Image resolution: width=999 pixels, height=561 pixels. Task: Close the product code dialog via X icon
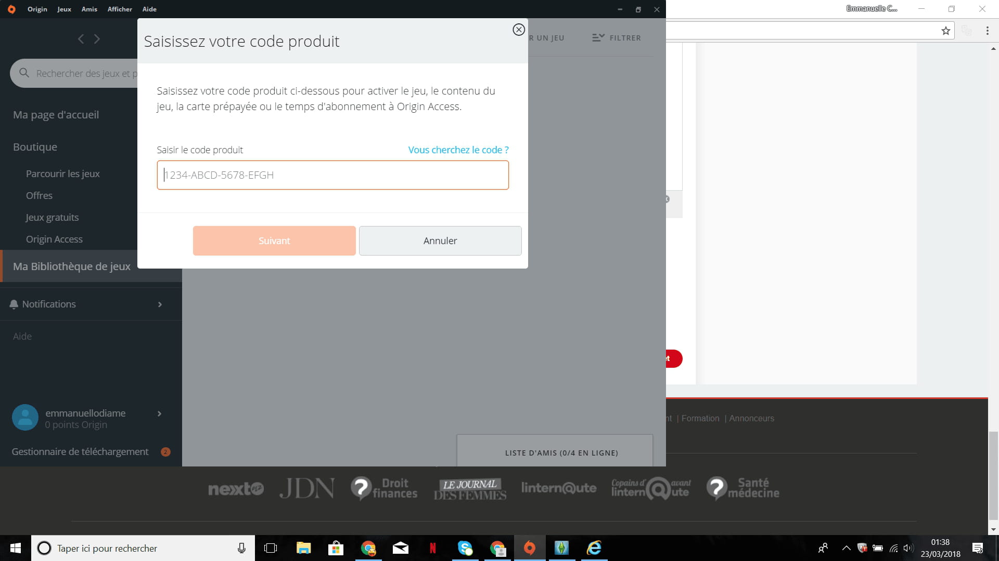[518, 30]
